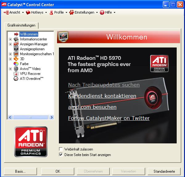Click the Basis... button
185x177 pixels.
point(20,171)
